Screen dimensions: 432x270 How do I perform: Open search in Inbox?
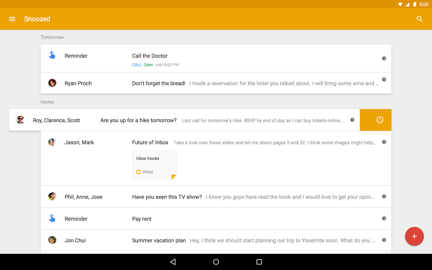419,19
